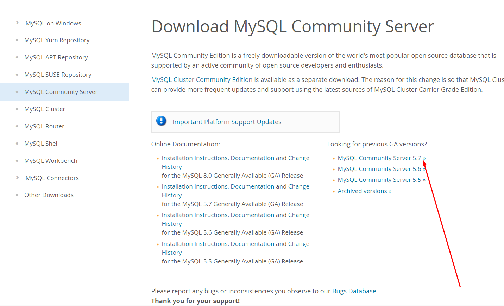Viewport: 504px width, 306px height.
Task: Expand the MySQL Connectors chevron
Action: coord(17,178)
